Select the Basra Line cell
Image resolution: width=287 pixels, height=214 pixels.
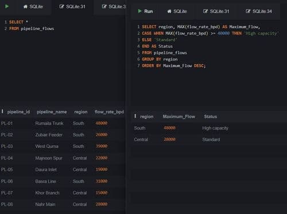(x=45, y=181)
